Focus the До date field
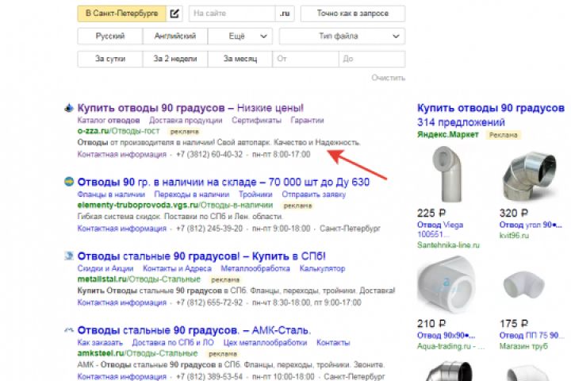 click(372, 59)
